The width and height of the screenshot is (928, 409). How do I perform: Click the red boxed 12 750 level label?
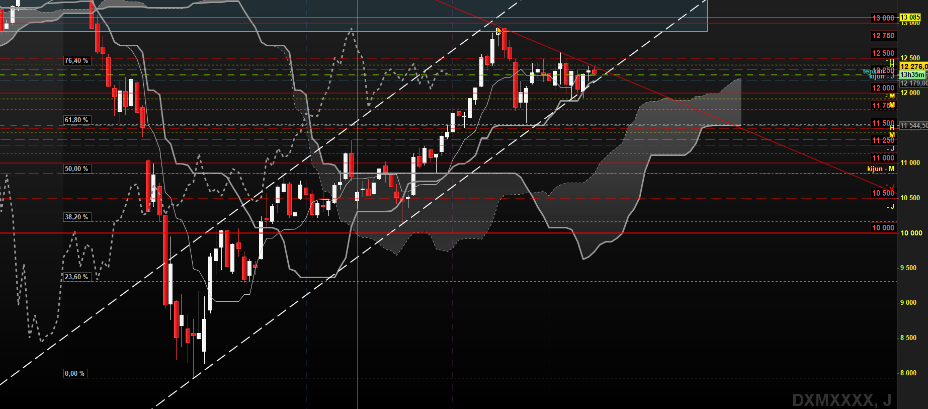click(x=883, y=36)
